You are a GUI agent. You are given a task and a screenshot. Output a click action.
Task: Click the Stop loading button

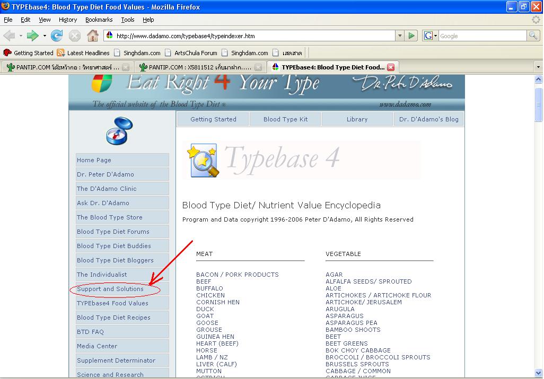click(x=74, y=36)
